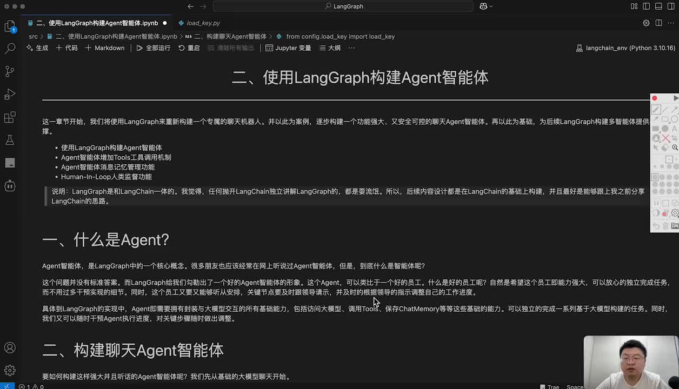Open the square panel icon below the Testing flask

click(10, 163)
